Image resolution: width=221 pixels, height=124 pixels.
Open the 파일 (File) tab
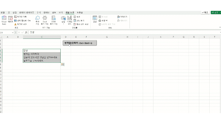tap(3, 12)
